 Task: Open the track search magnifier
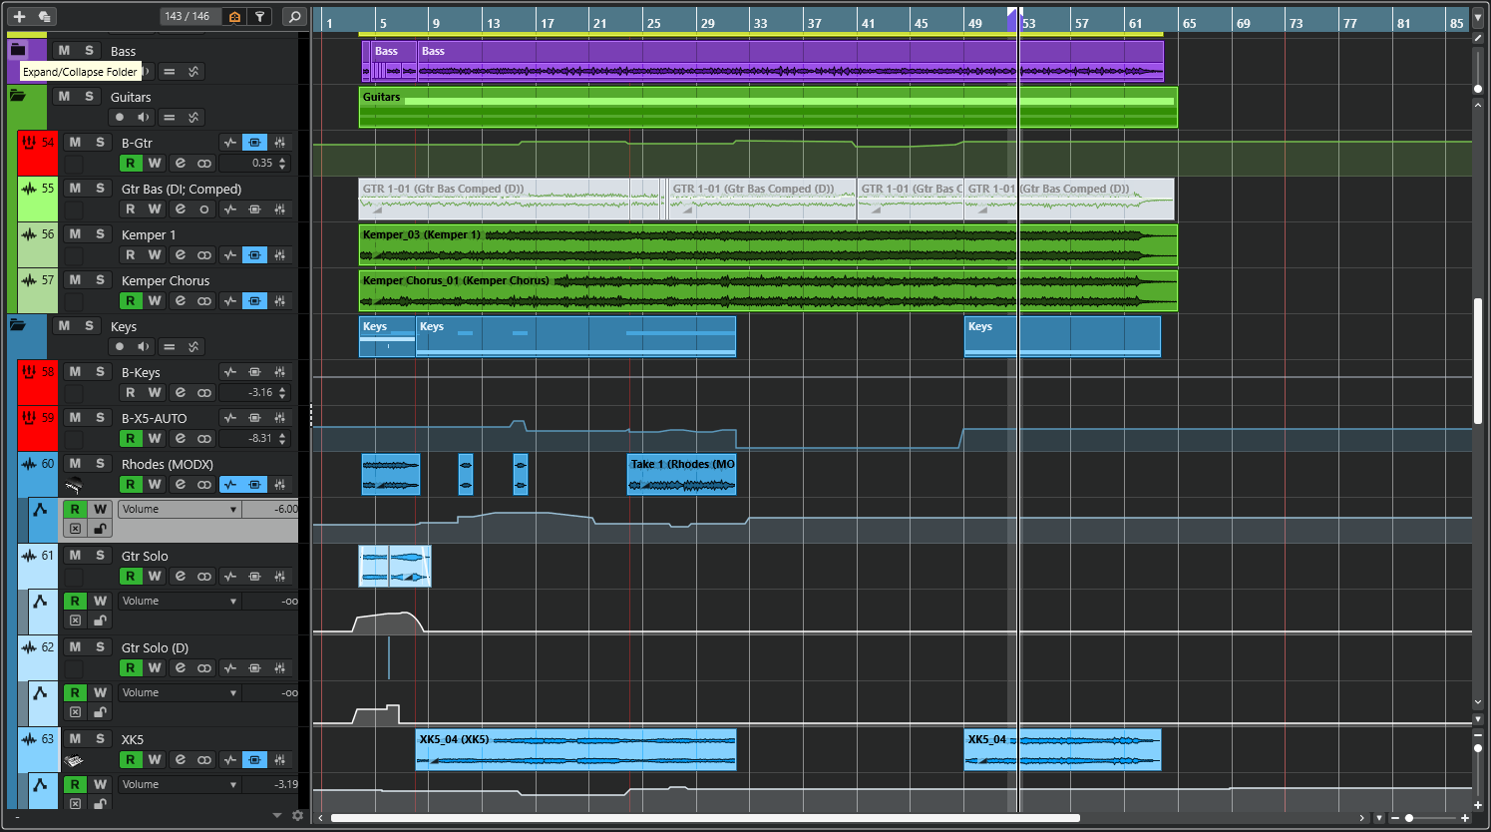294,16
